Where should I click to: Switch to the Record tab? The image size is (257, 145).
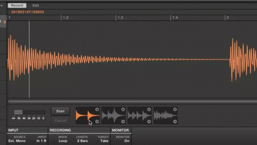point(17,5)
